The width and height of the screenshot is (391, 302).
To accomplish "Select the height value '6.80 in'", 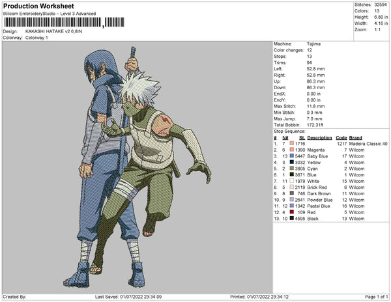I will (381, 17).
